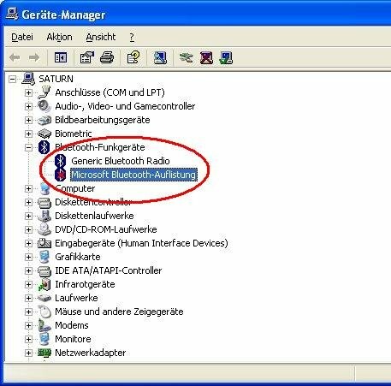This screenshot has height=386, width=391.
Task: Expand Diskettencontroller node
Action: 28,202
